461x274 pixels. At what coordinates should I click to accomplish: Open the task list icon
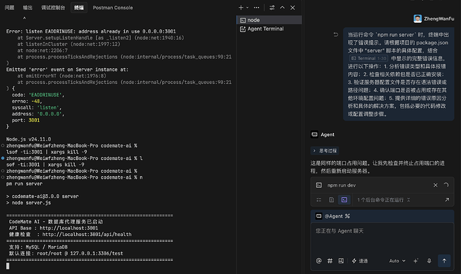tap(319, 200)
